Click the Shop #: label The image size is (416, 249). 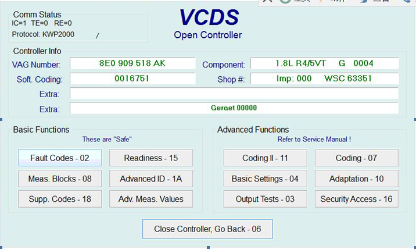[x=231, y=80]
